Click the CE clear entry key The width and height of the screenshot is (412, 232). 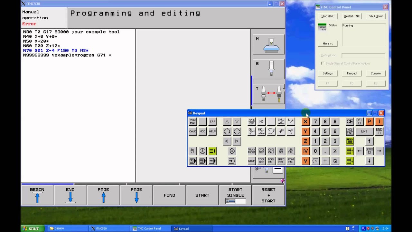coord(350,121)
